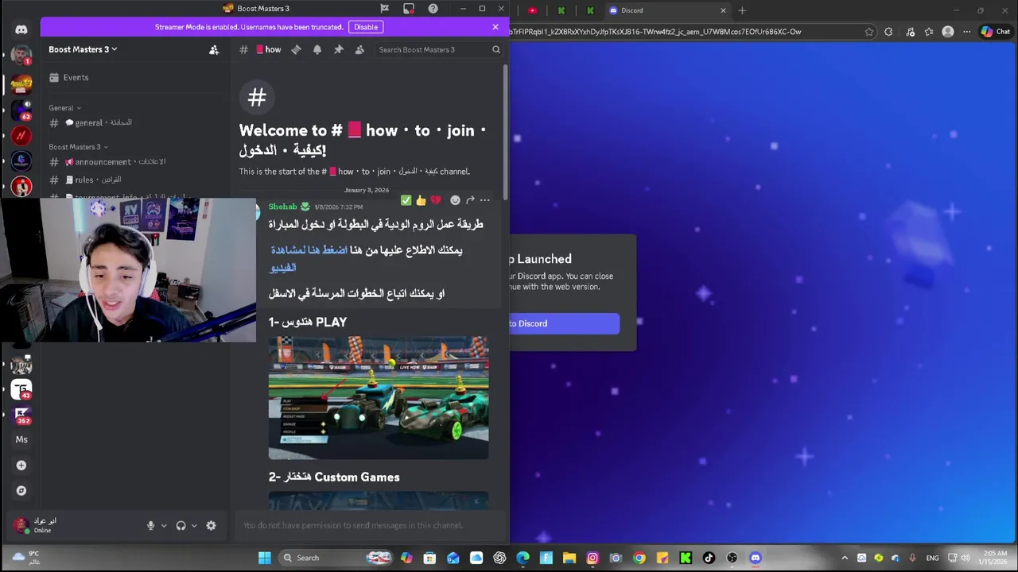The image size is (1018, 572).
Task: Add reaction smiley icon on Shehab message
Action: click(x=455, y=200)
